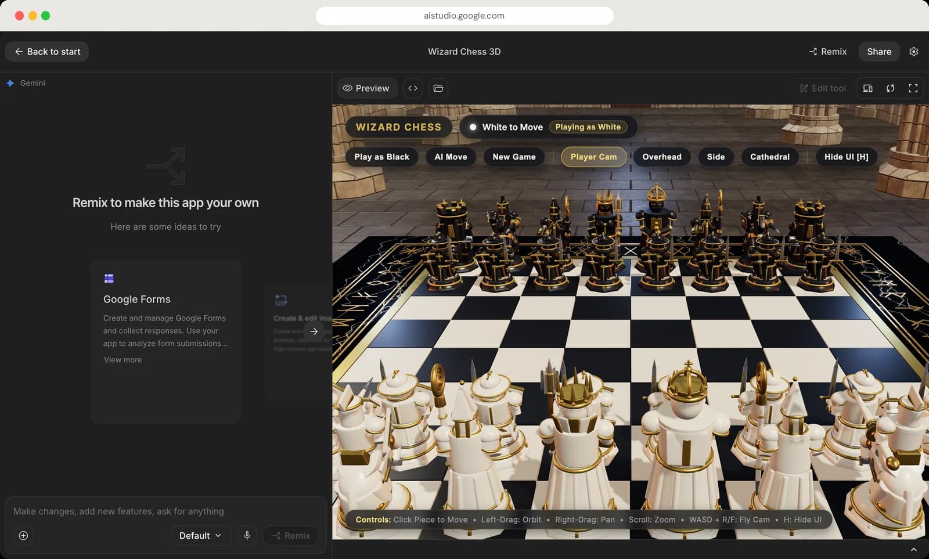
Task: Switch to Cathedral camera
Action: coord(769,157)
